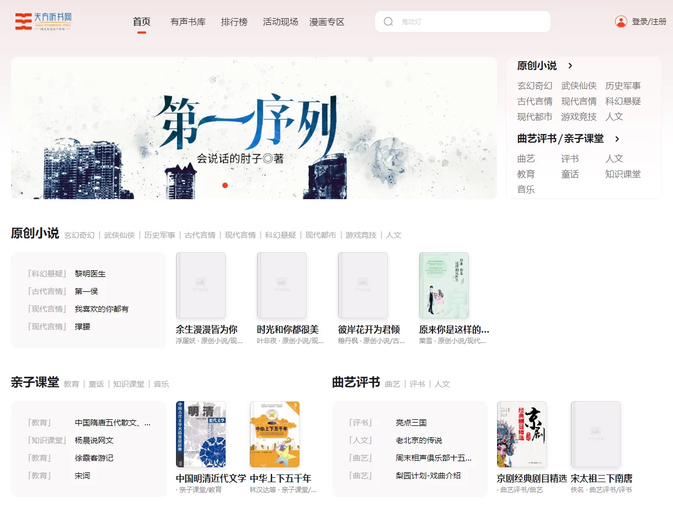This screenshot has height=507, width=673.
Task: Click the 登录/注册 link
Action: pyautogui.click(x=649, y=21)
